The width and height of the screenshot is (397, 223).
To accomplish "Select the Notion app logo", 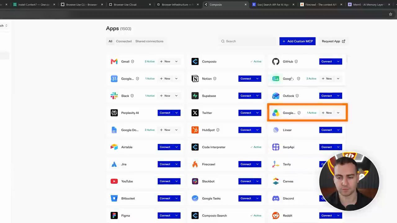I will click(x=195, y=79).
